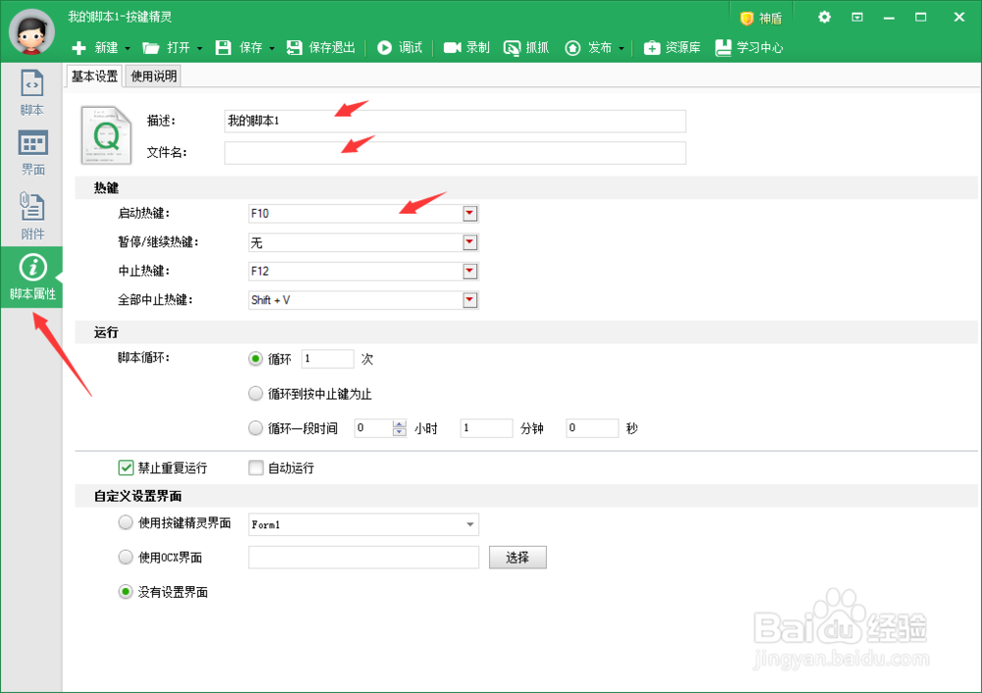The height and width of the screenshot is (693, 982).
Task: Click the 新建 new script toolbar button
Action: click(94, 47)
